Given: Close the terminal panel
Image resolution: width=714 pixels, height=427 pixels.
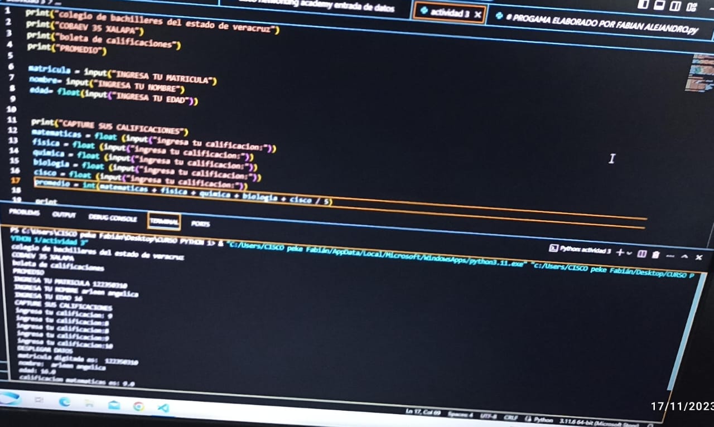Looking at the screenshot, I should point(698,258).
